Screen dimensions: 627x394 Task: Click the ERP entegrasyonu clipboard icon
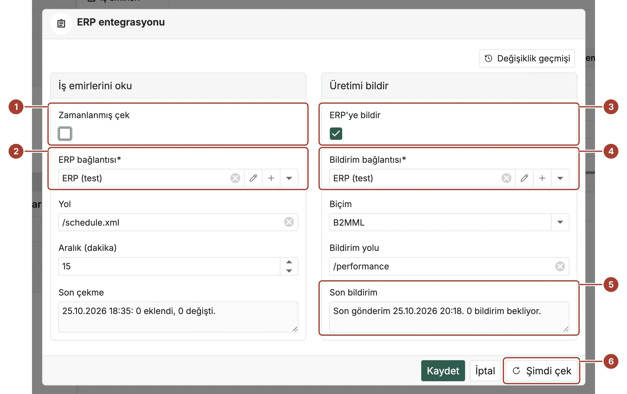pos(61,24)
